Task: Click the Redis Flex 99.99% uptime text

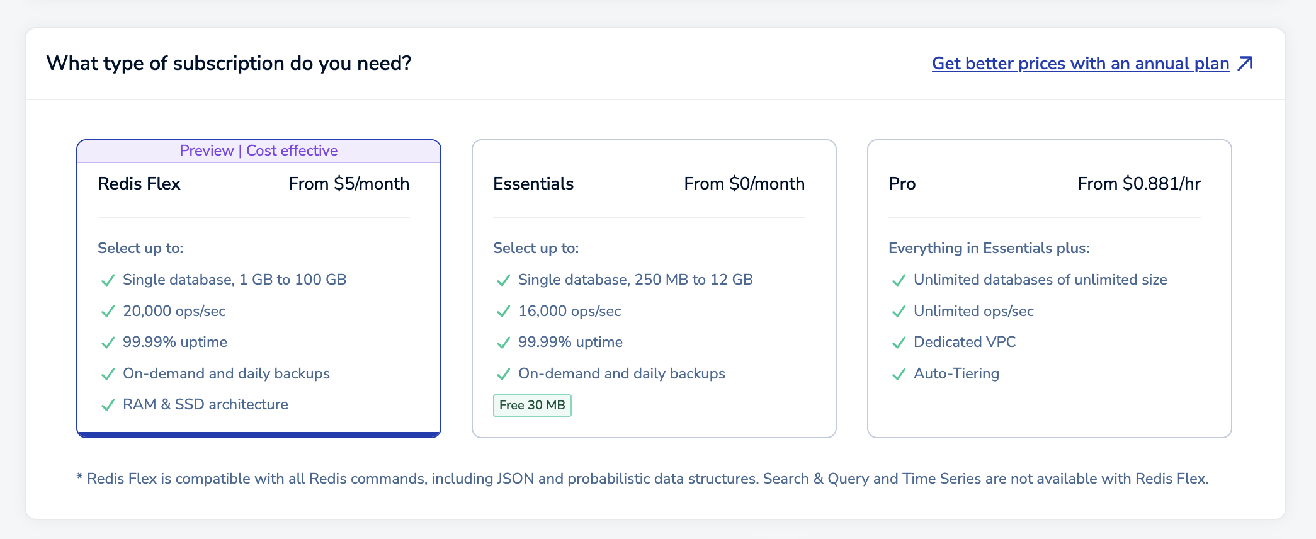Action: click(175, 342)
